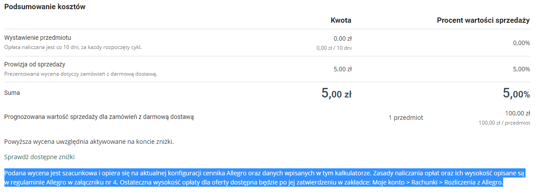Select the "Kwota" column header

point(341,20)
